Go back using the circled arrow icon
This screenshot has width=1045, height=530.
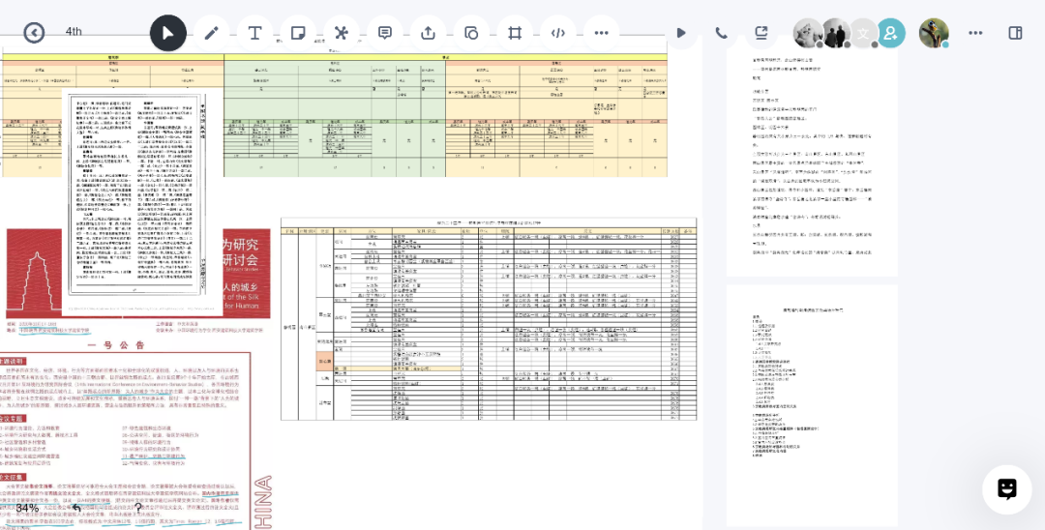34,33
